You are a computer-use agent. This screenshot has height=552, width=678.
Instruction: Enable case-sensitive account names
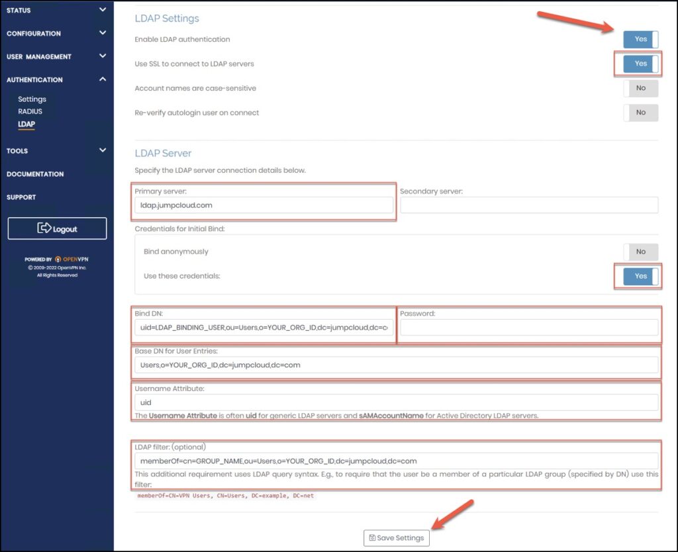[x=640, y=88]
